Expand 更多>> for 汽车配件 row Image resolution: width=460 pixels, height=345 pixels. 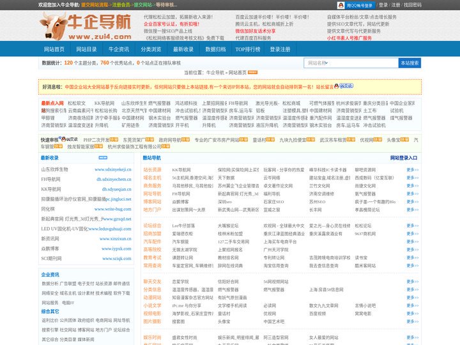pyautogui.click(x=413, y=241)
